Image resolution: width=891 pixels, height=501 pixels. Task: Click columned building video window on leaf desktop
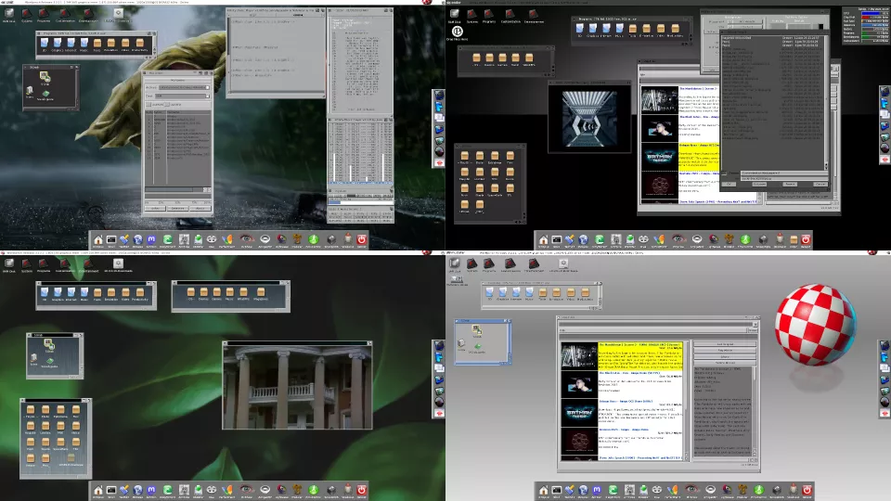click(297, 384)
